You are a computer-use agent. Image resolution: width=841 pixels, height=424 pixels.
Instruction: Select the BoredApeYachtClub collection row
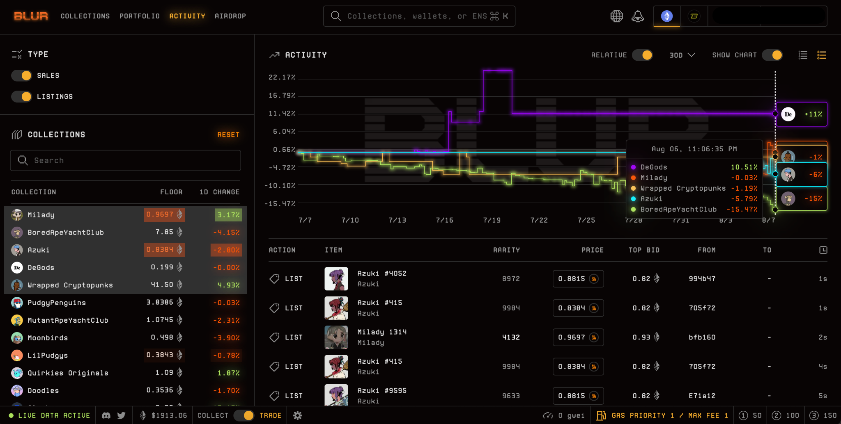point(125,233)
